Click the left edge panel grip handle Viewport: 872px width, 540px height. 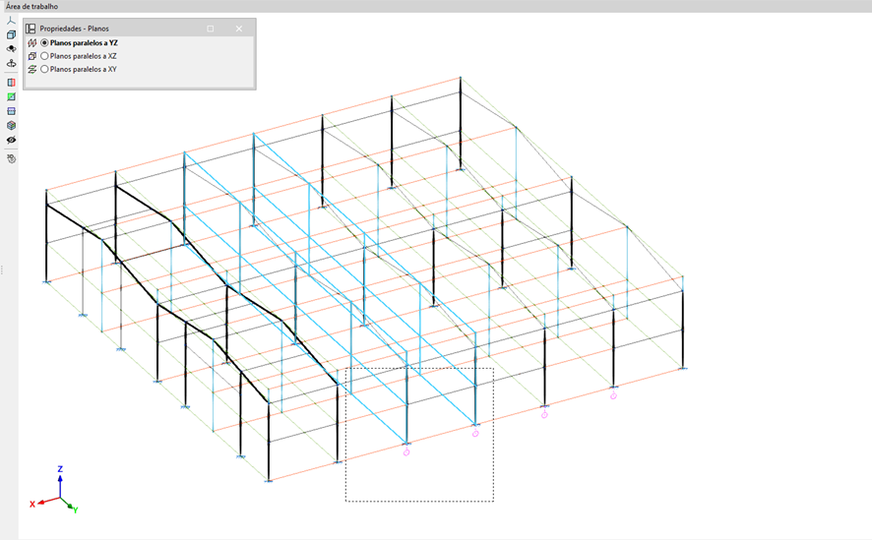point(2,270)
